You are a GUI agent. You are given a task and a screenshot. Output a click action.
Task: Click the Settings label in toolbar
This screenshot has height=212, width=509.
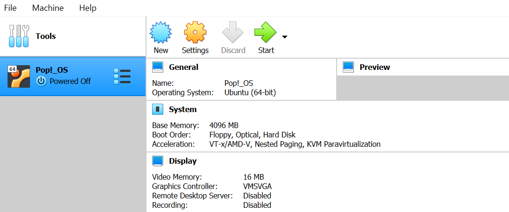pyautogui.click(x=195, y=50)
